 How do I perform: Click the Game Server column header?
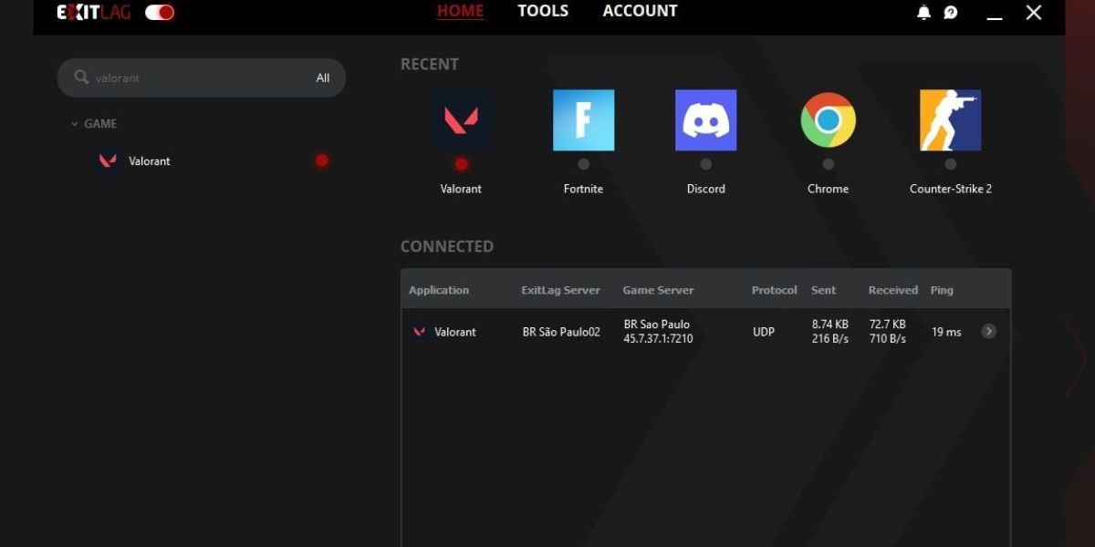tap(659, 290)
